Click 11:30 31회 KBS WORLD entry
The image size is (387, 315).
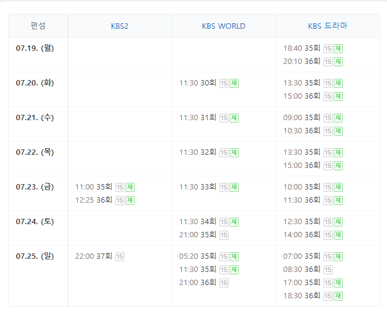coord(198,117)
